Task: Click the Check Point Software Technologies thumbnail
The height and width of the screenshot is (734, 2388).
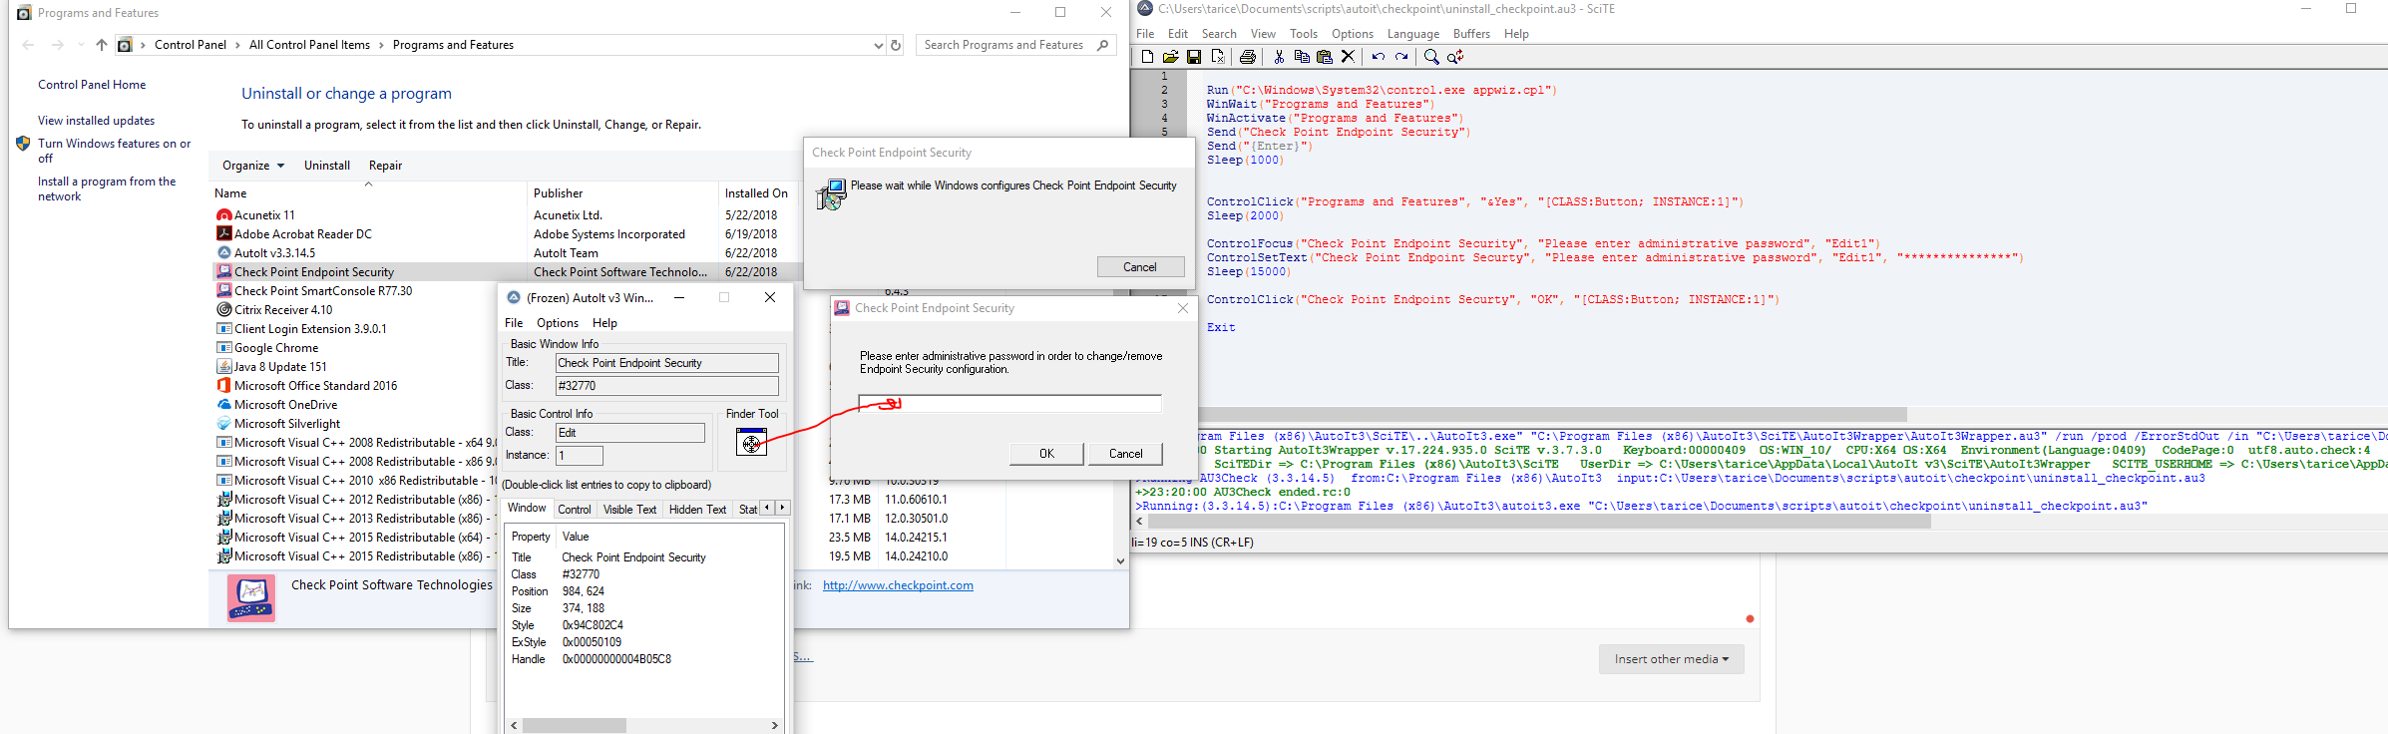Action: [x=251, y=598]
